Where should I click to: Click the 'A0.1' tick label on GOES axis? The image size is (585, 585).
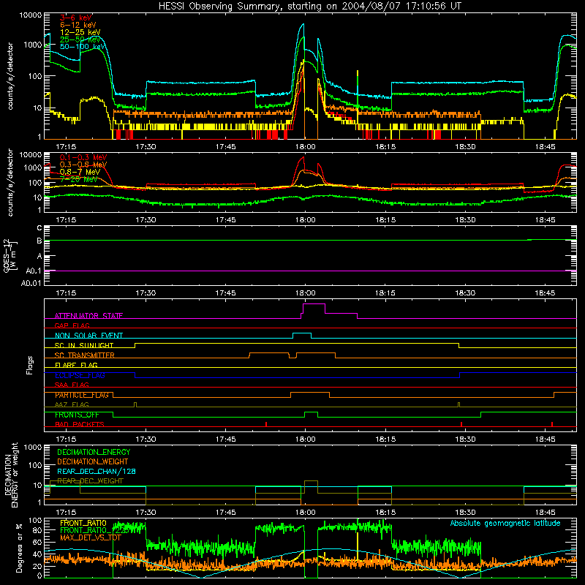tap(34, 271)
